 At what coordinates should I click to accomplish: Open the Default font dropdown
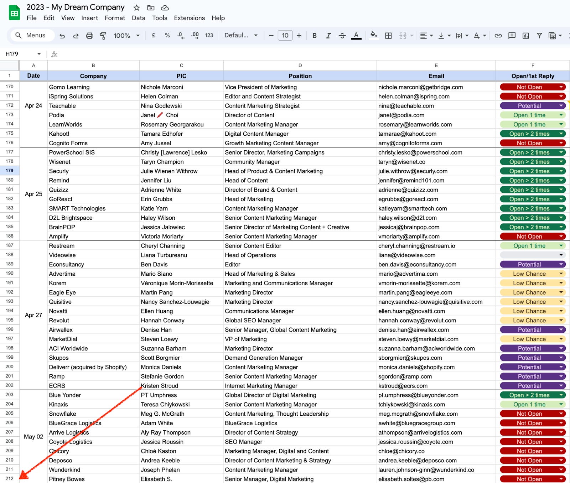pos(241,35)
